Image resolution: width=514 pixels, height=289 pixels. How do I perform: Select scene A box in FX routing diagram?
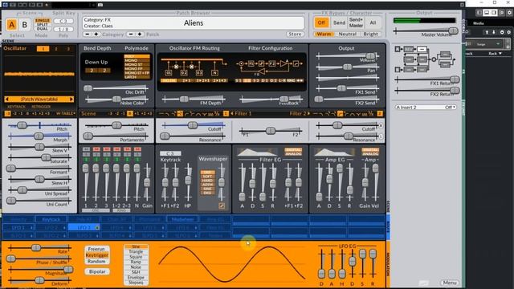tap(398, 49)
